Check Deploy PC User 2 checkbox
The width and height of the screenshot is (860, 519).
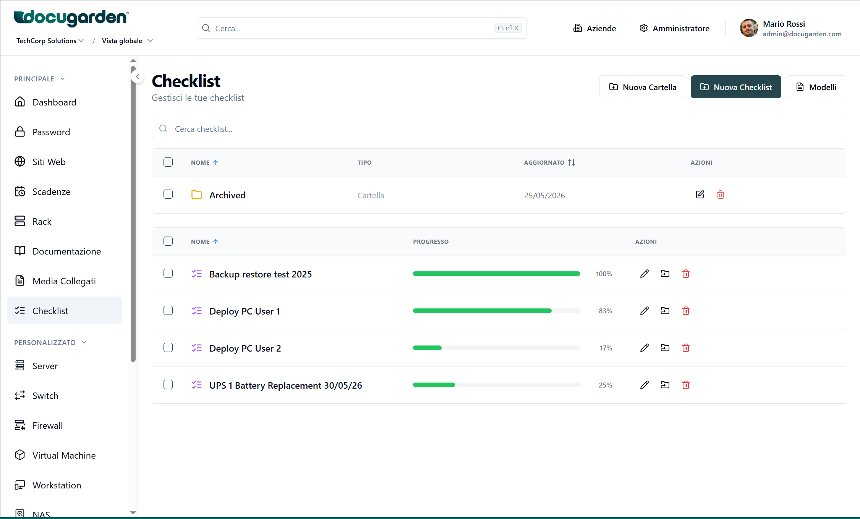pos(168,347)
